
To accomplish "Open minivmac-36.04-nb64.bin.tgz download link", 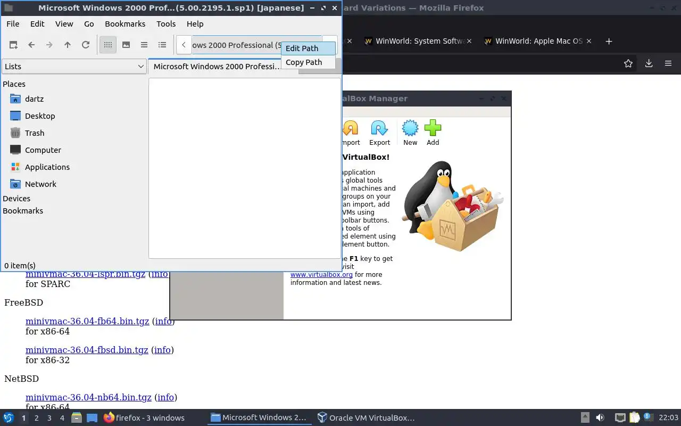I will click(88, 397).
